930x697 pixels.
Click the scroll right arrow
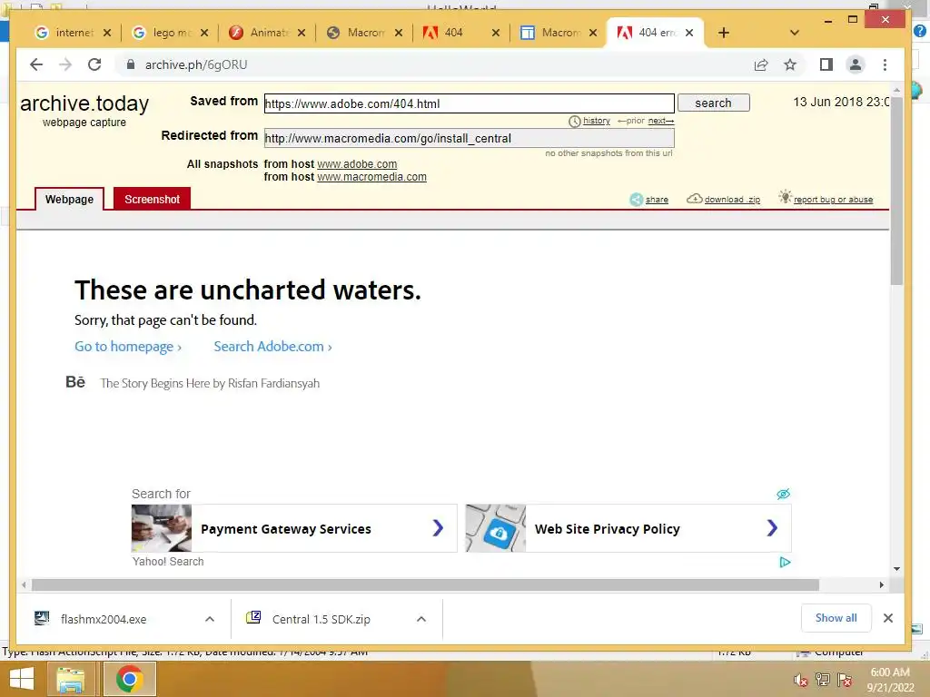(x=881, y=585)
